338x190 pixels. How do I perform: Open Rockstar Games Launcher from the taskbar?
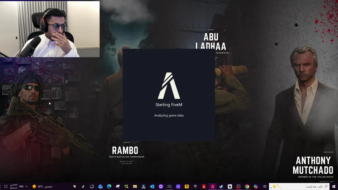click(187, 186)
